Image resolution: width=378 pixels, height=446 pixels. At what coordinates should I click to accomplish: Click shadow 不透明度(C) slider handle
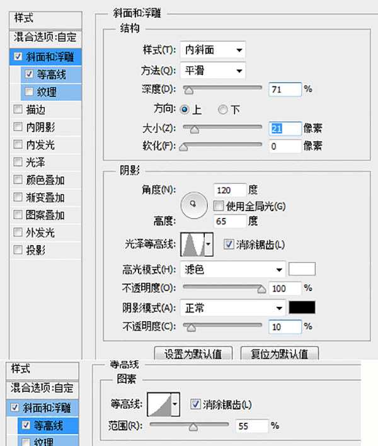(x=192, y=328)
